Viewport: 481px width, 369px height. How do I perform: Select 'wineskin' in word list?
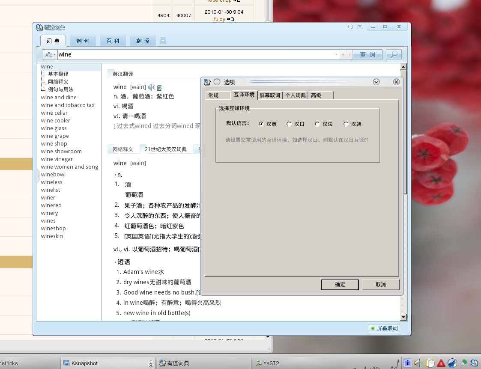click(x=51, y=236)
